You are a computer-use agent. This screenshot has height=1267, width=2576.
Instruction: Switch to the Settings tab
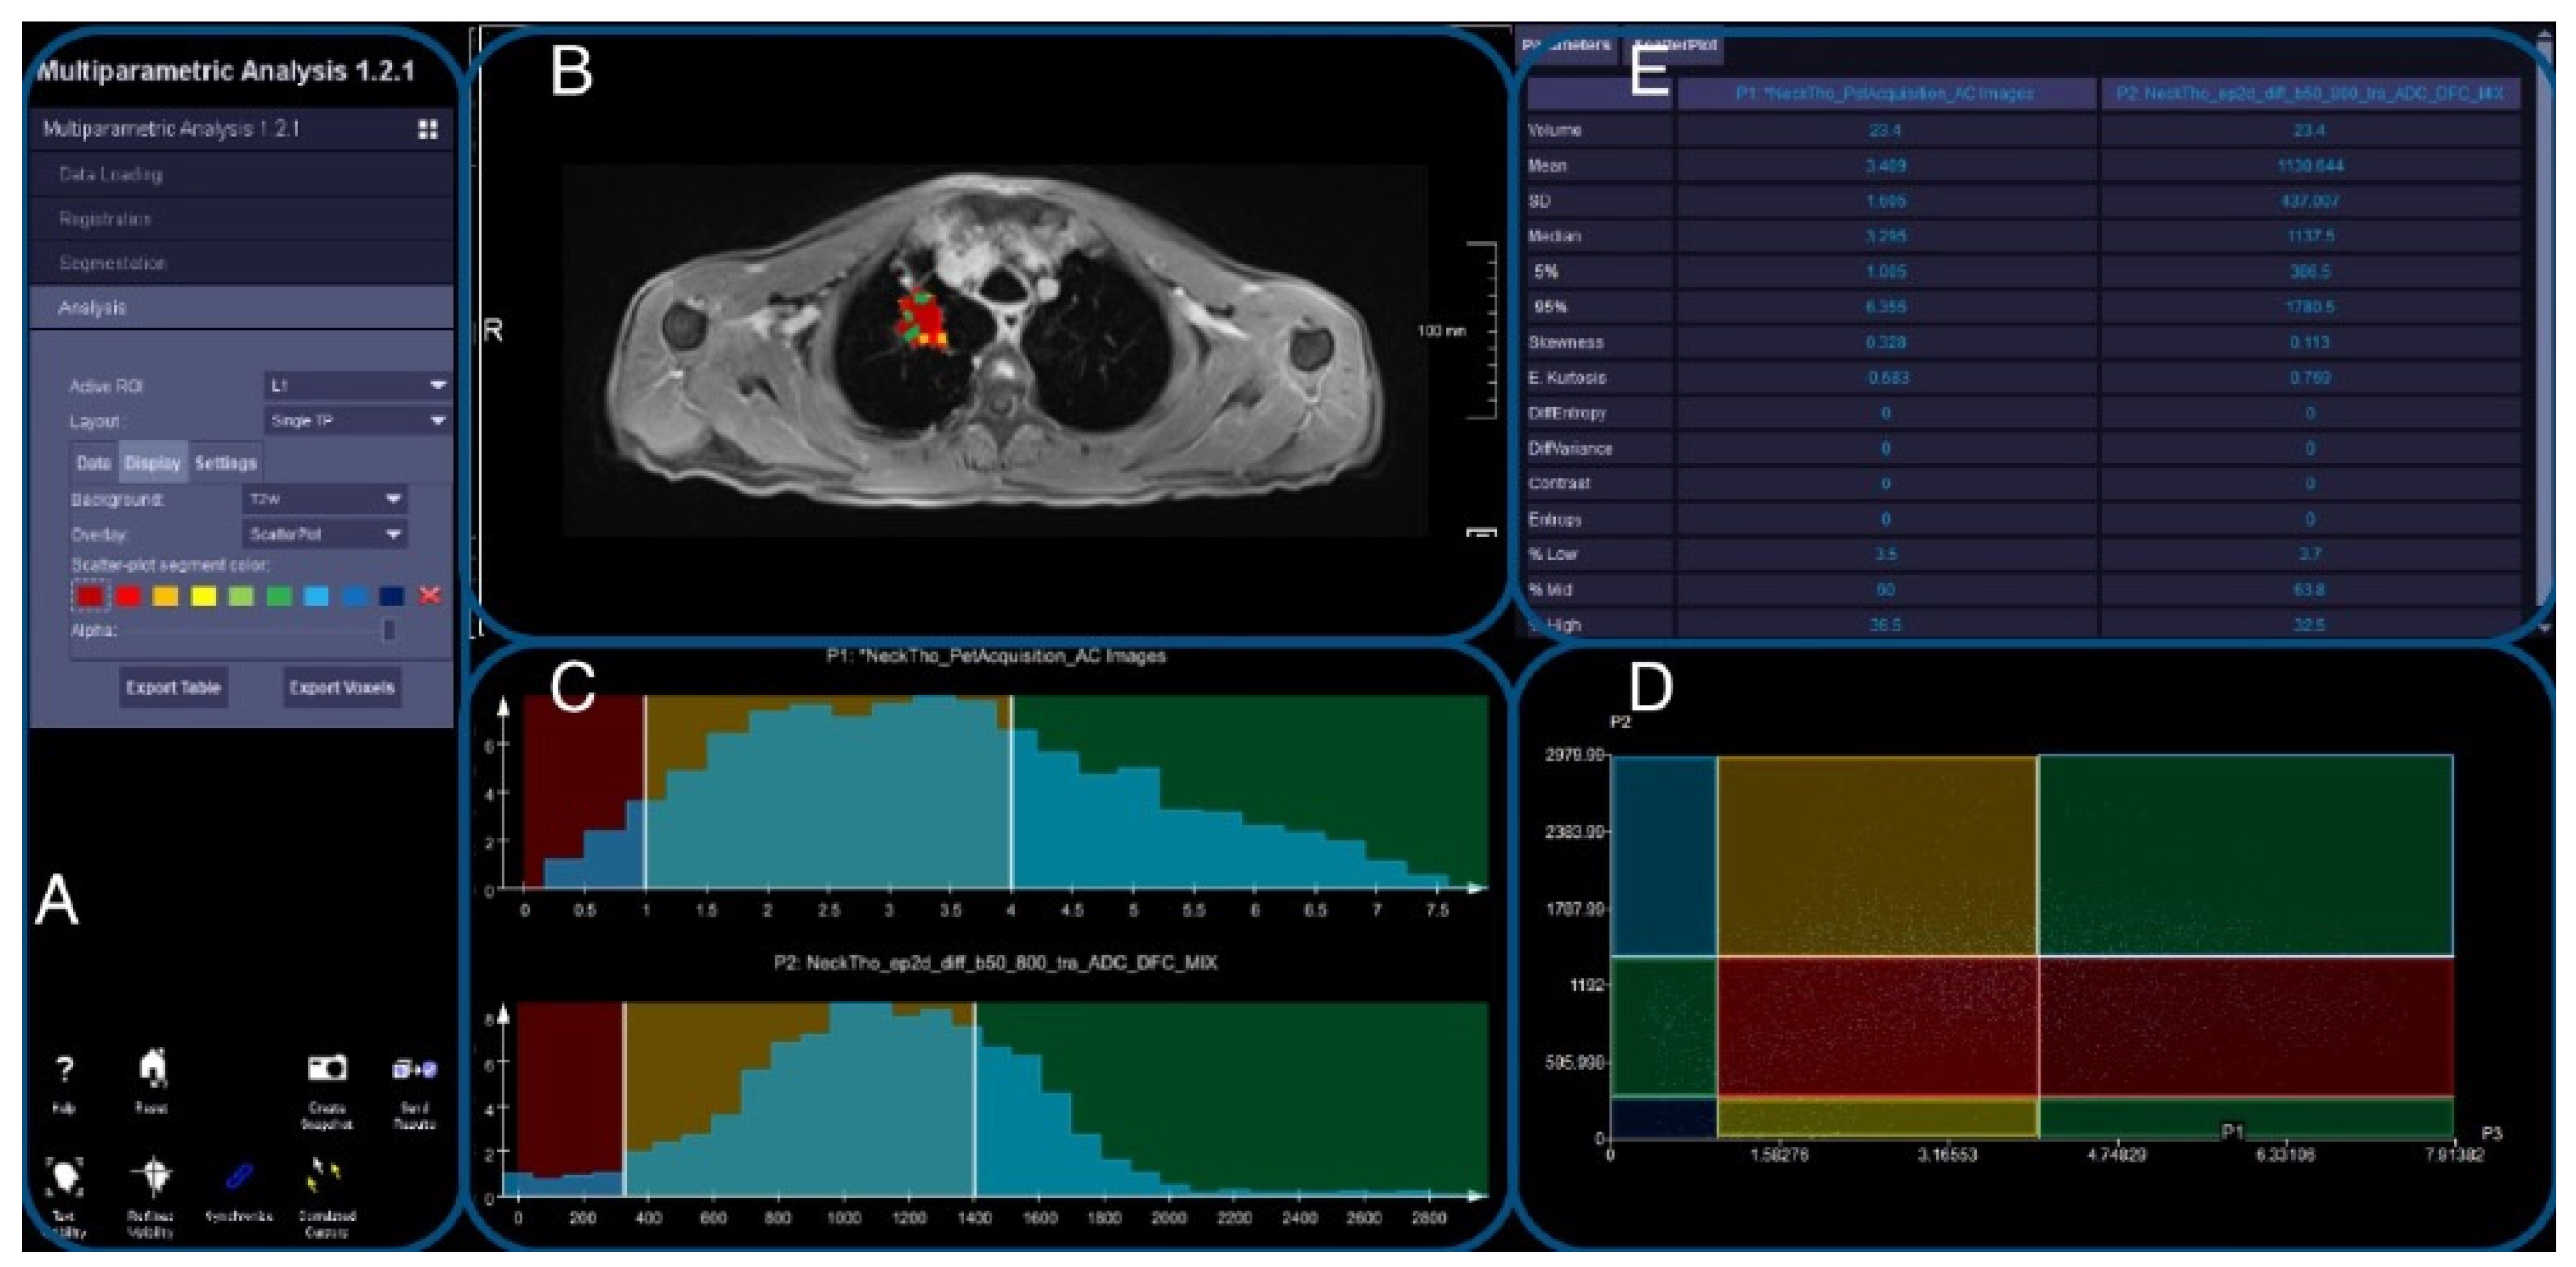[225, 463]
